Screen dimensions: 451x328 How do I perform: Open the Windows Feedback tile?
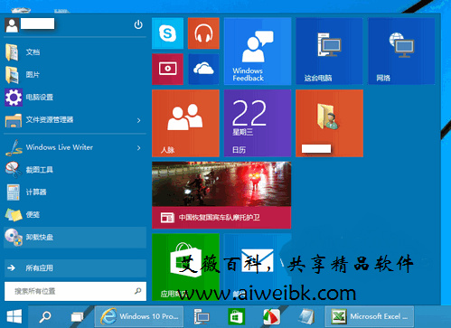[258, 52]
